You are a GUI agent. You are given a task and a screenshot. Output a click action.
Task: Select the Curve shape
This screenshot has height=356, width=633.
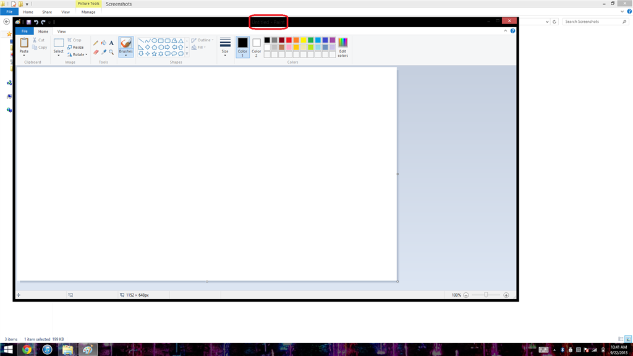click(x=148, y=41)
